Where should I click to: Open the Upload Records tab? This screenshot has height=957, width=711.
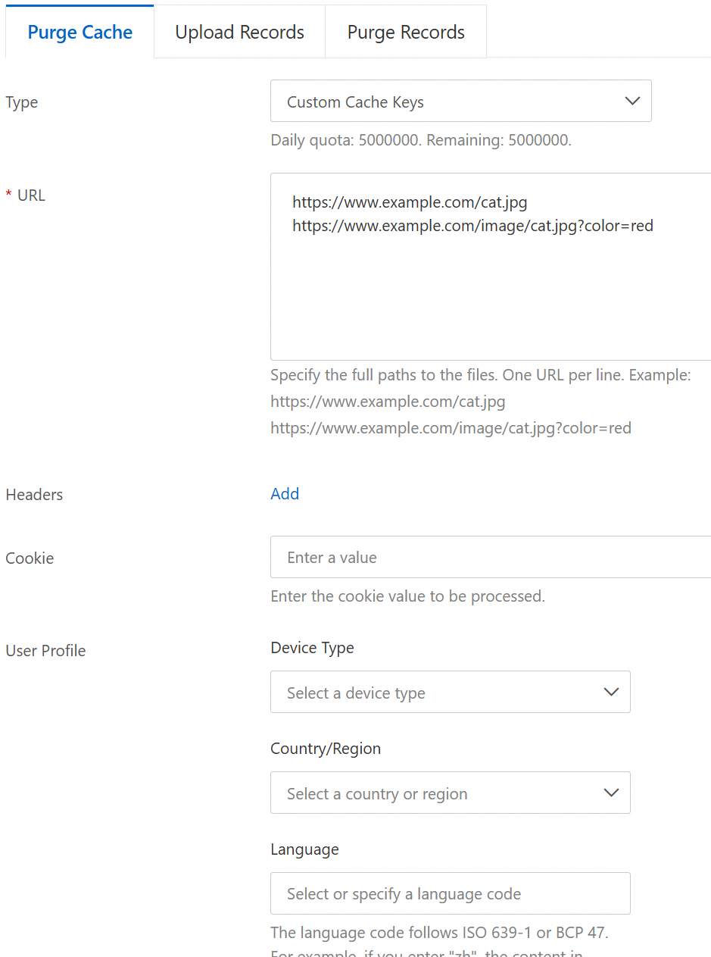[x=239, y=33]
